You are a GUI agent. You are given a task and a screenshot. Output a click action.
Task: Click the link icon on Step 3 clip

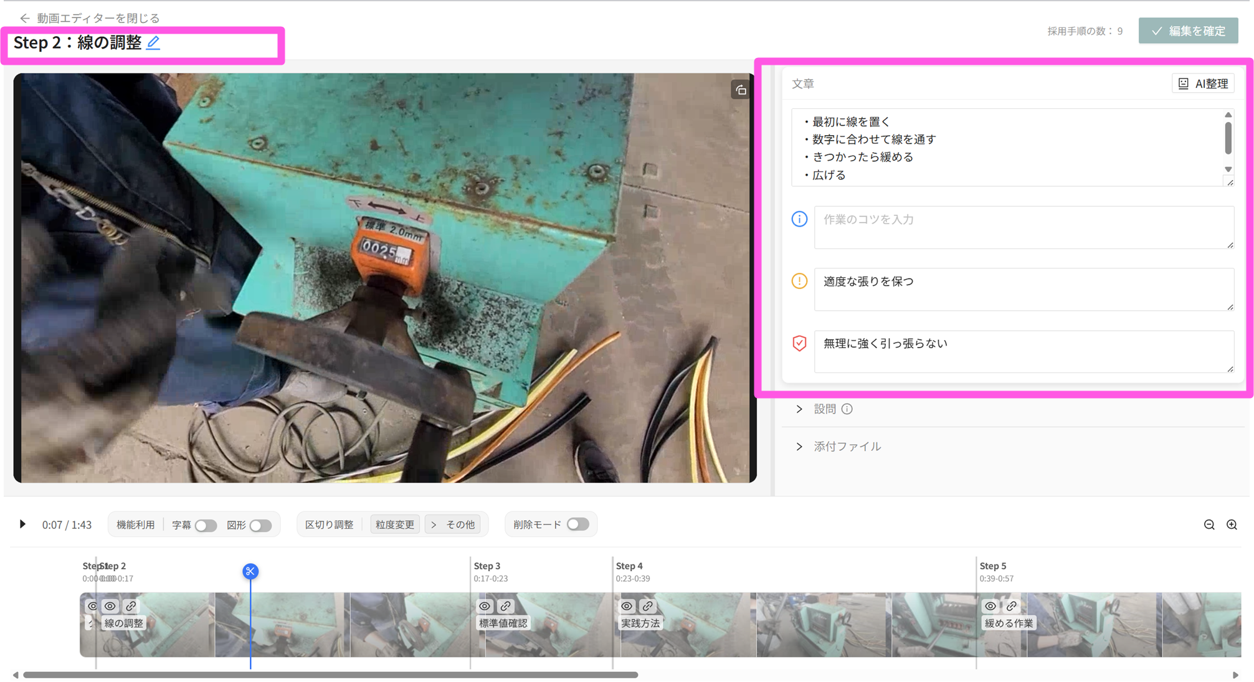click(x=506, y=606)
